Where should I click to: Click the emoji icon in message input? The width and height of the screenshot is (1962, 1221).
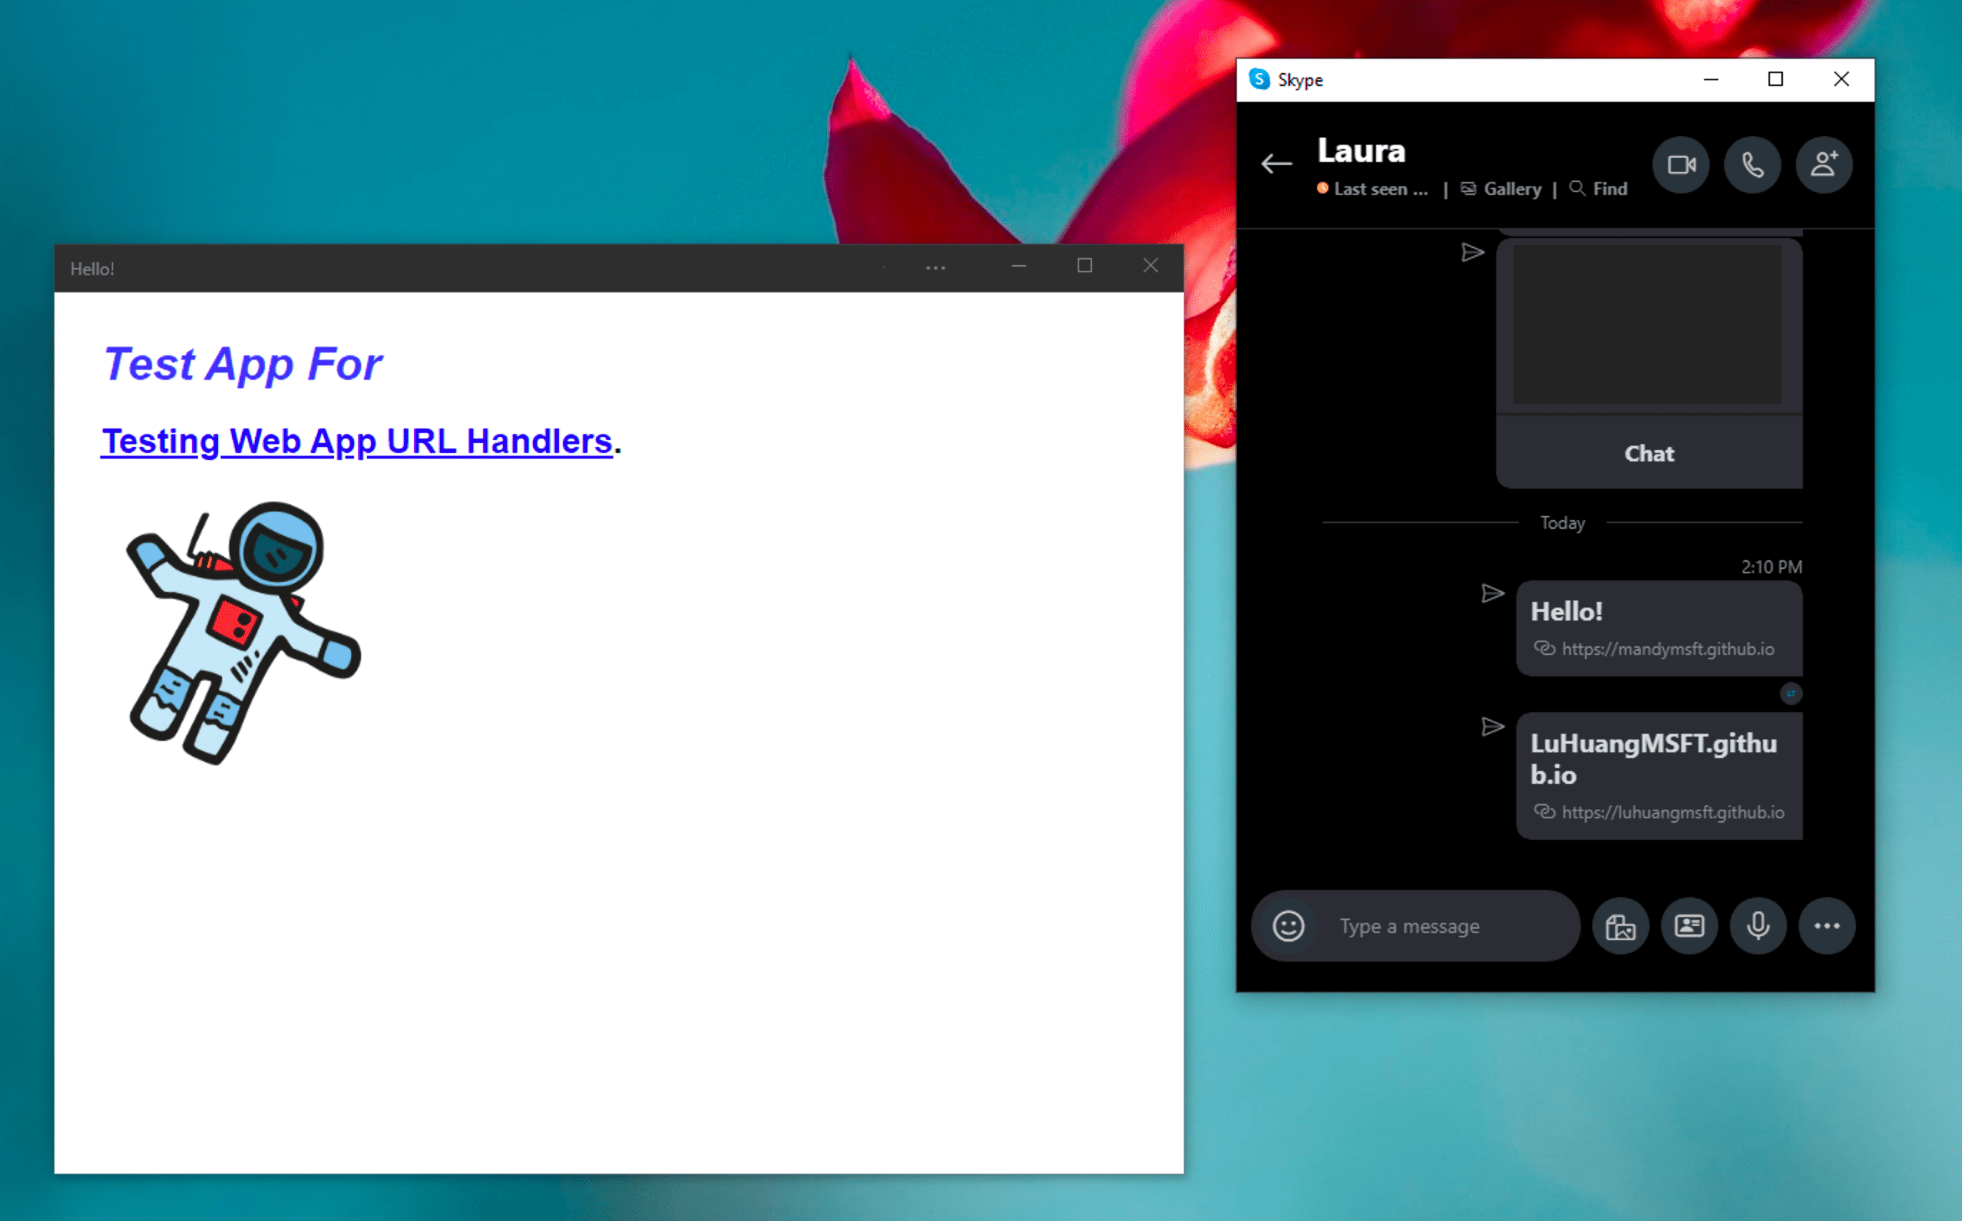click(x=1286, y=926)
